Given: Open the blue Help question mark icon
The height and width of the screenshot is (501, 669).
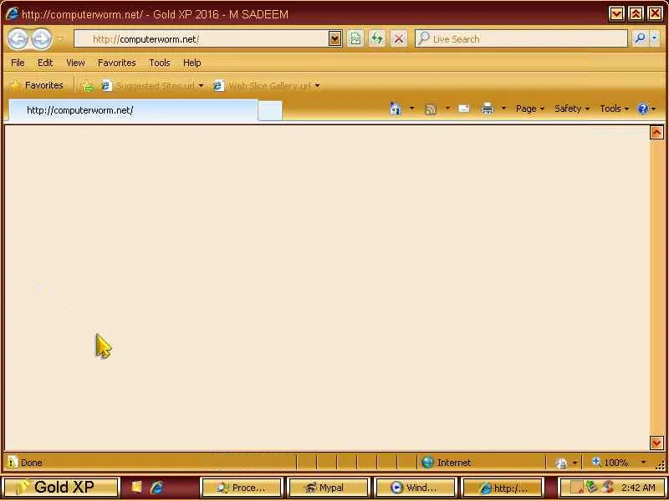Looking at the screenshot, I should 643,109.
